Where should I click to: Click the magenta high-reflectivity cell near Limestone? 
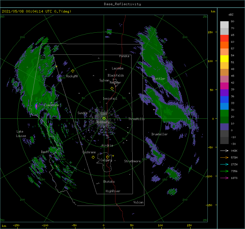pyautogui.click(x=36, y=106)
